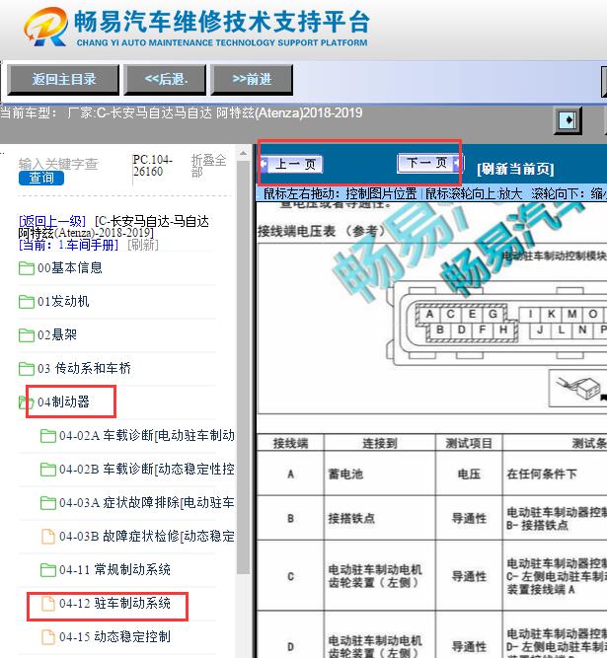607x658 pixels.
Task: Expand the 01发动机 folder
Action: click(63, 301)
